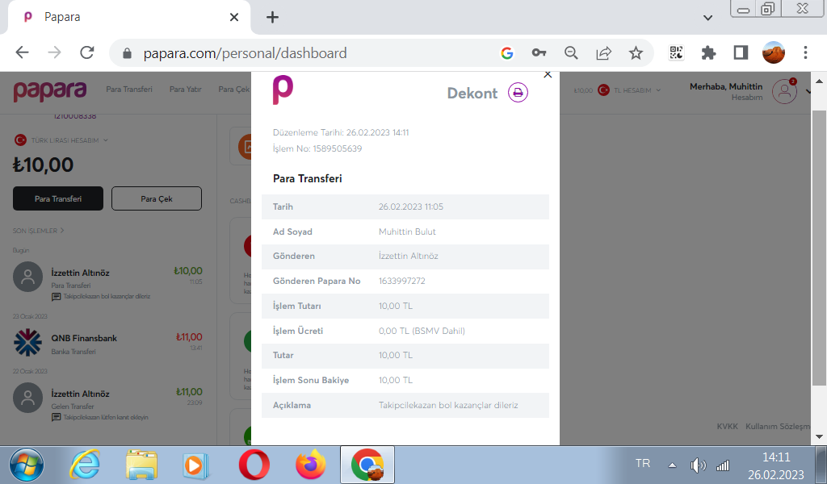Click the İşlem Sonu Bakiye value
Viewport: 827px width, 484px height.
396,380
